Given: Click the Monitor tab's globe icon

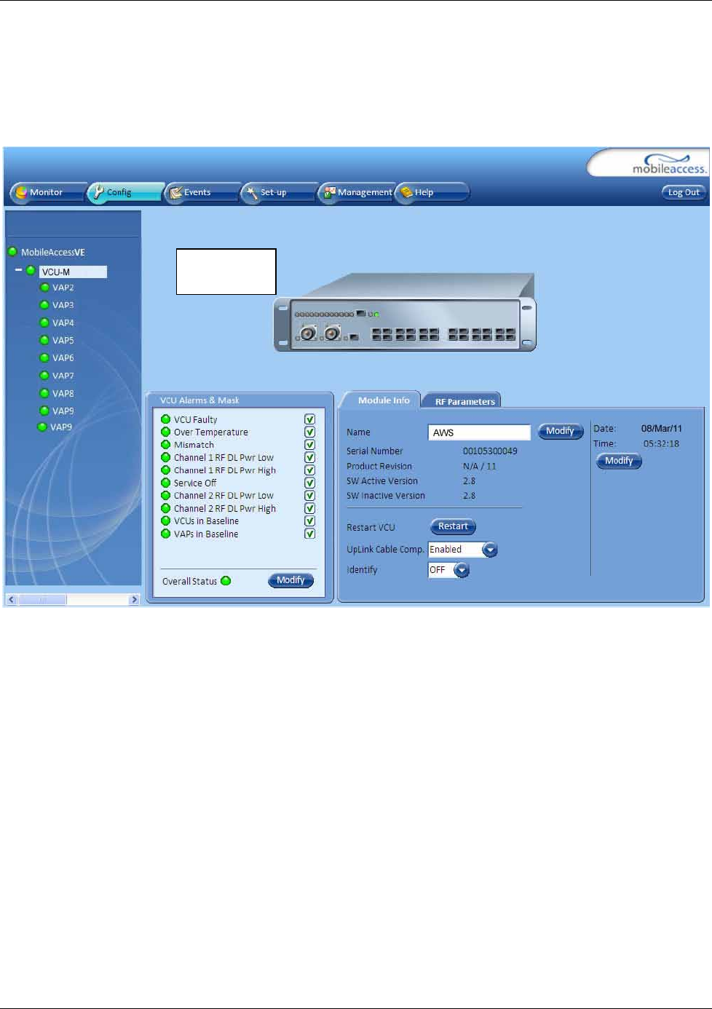Looking at the screenshot, I should point(21,192).
